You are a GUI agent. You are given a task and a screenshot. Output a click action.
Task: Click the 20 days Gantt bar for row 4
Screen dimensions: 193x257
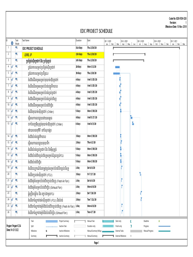[x=117, y=67]
